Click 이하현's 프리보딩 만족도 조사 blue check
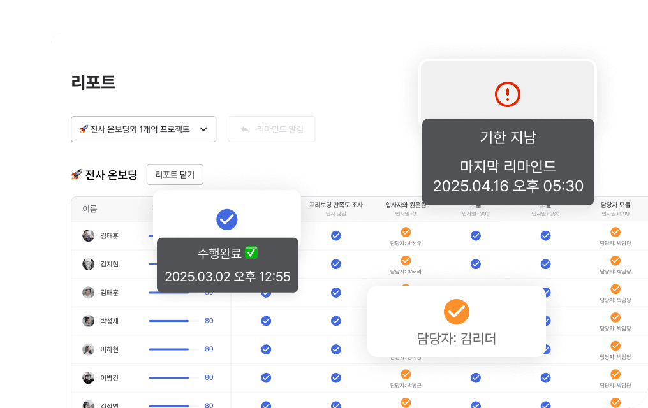This screenshot has width=648, height=408. tap(336, 349)
